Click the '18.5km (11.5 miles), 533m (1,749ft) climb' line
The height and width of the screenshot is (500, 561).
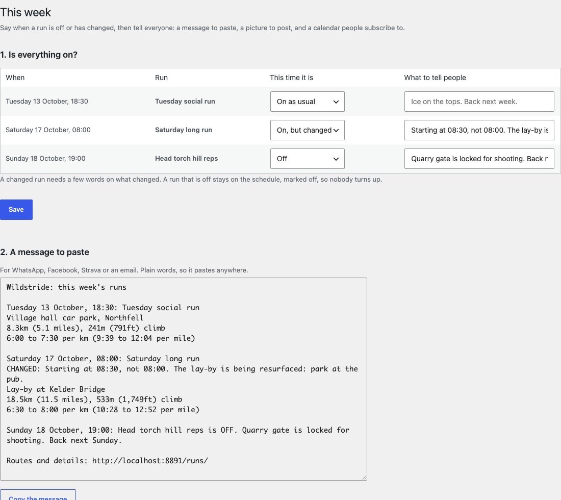[x=94, y=399]
